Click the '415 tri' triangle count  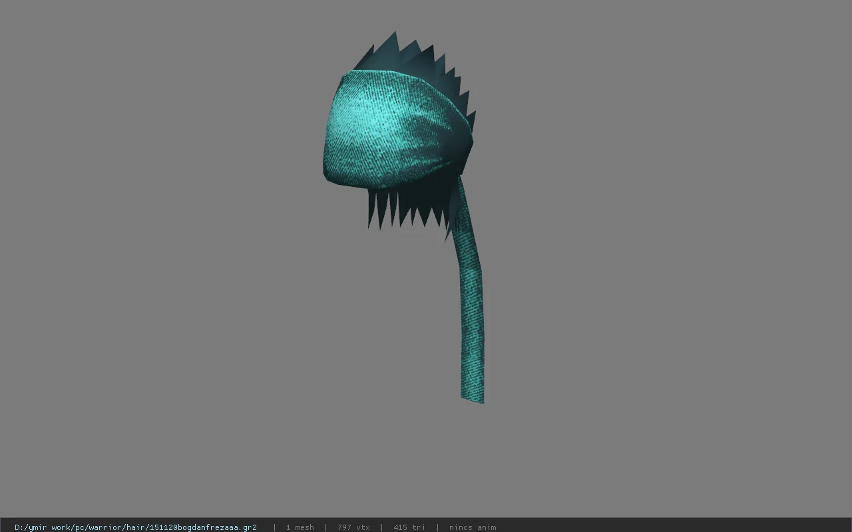coord(409,527)
